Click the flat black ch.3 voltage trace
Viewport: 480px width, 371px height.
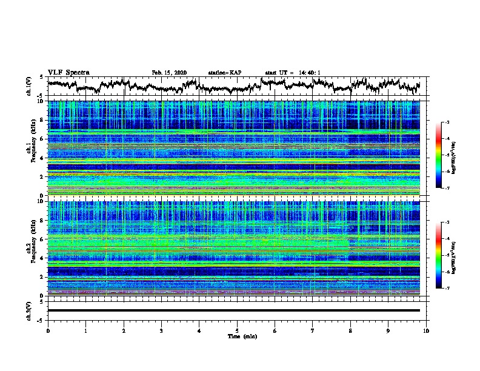[234, 310]
